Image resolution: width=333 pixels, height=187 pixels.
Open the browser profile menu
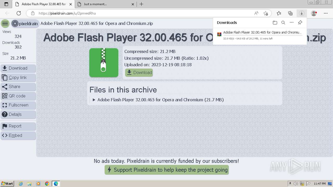tap(314, 13)
